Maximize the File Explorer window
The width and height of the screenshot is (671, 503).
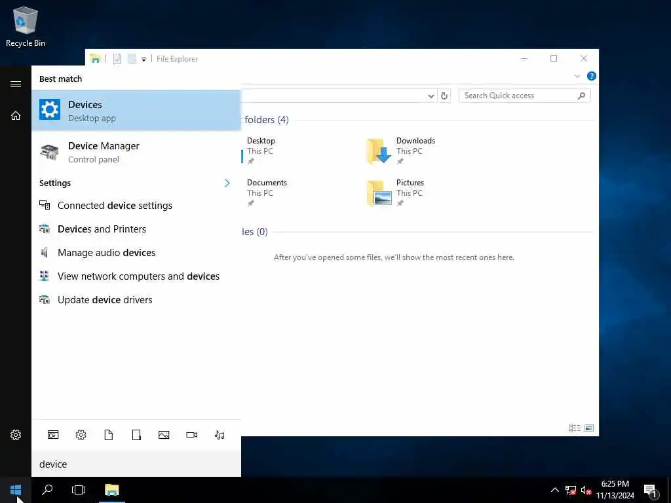(554, 58)
